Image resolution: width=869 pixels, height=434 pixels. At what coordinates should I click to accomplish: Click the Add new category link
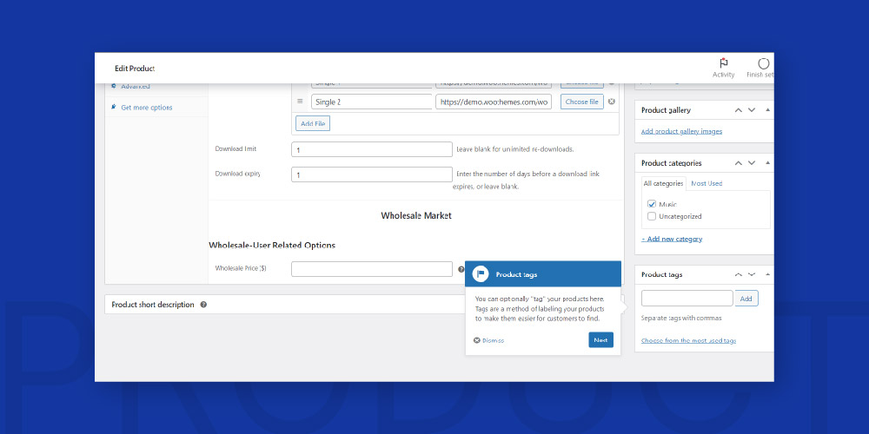(x=672, y=240)
